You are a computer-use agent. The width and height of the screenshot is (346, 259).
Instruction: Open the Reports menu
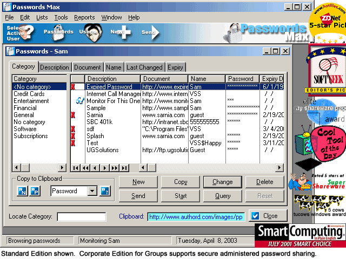pyautogui.click(x=84, y=17)
